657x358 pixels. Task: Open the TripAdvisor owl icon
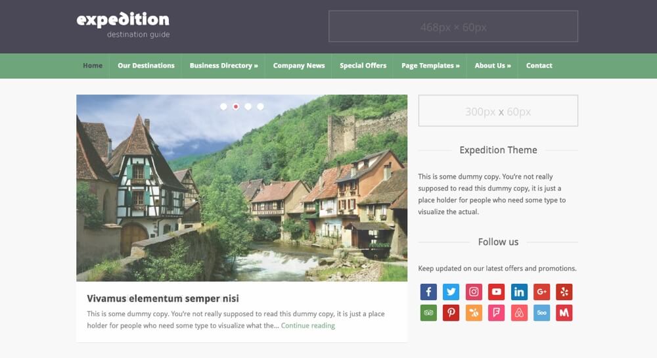[428, 313]
